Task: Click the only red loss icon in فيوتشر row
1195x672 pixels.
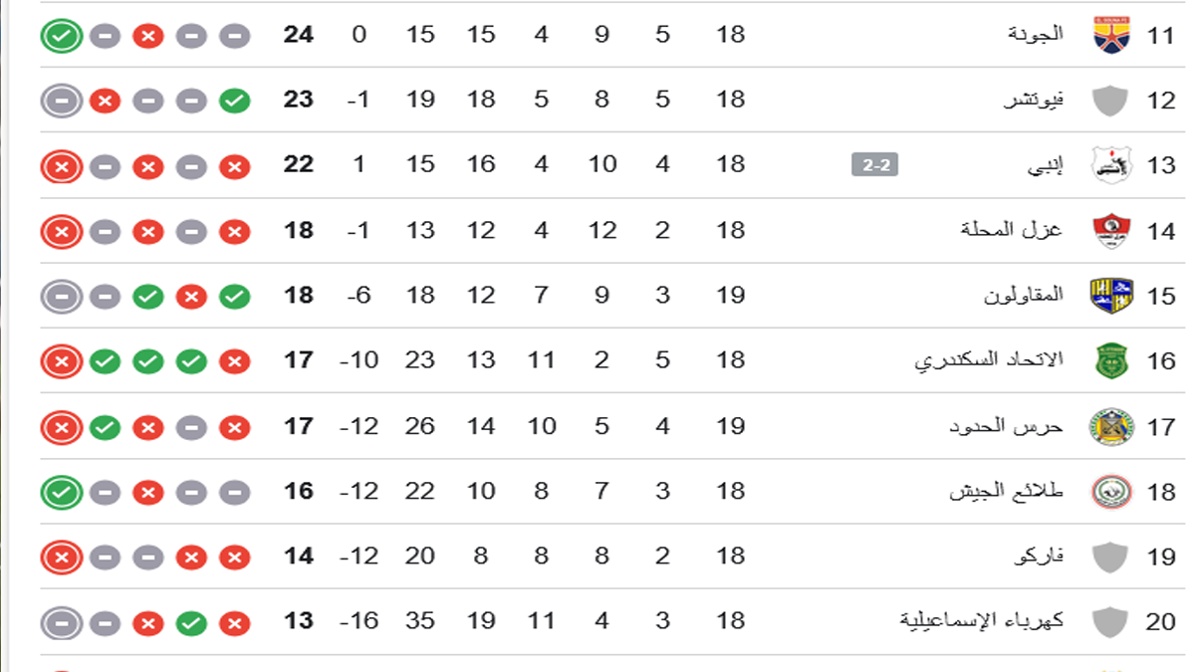Action: pyautogui.click(x=105, y=101)
